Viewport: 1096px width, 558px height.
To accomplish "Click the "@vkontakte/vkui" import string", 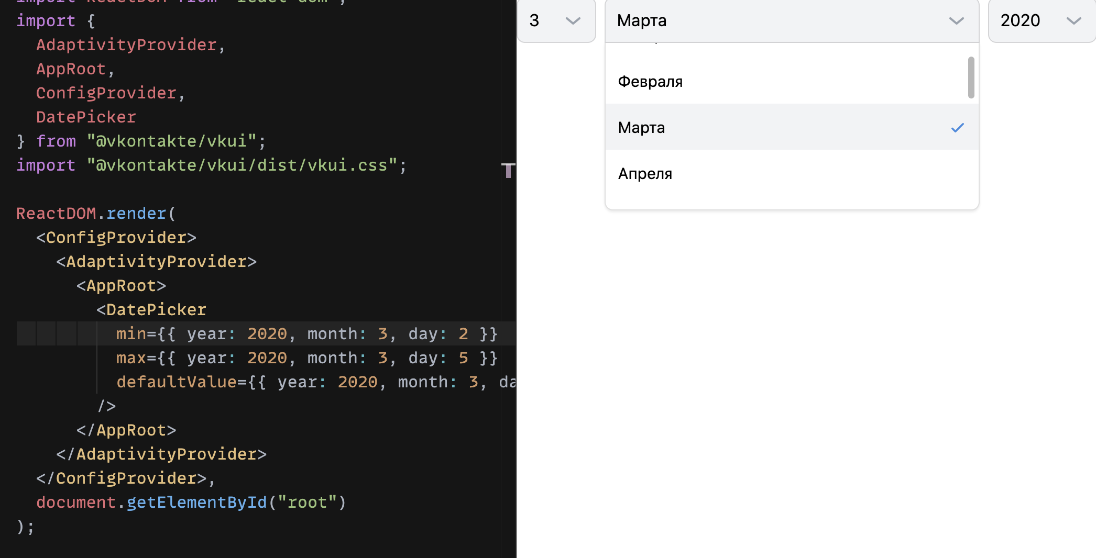I will (x=172, y=141).
